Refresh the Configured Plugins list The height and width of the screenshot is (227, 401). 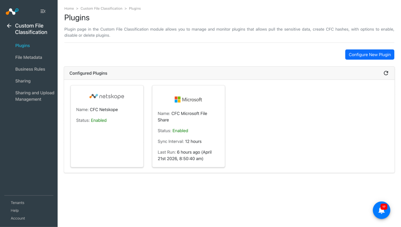coord(386,73)
